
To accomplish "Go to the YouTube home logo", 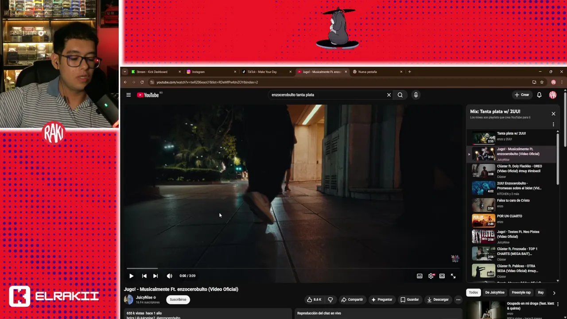I will pyautogui.click(x=148, y=95).
